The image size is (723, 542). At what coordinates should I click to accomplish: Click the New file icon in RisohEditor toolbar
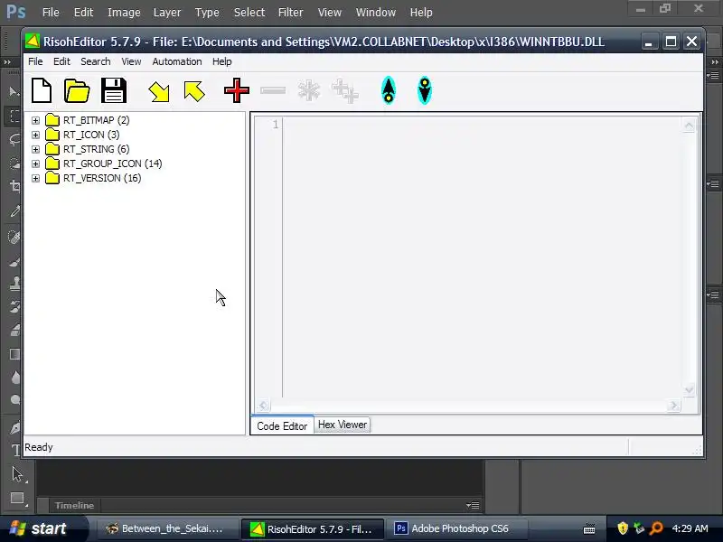pos(42,90)
